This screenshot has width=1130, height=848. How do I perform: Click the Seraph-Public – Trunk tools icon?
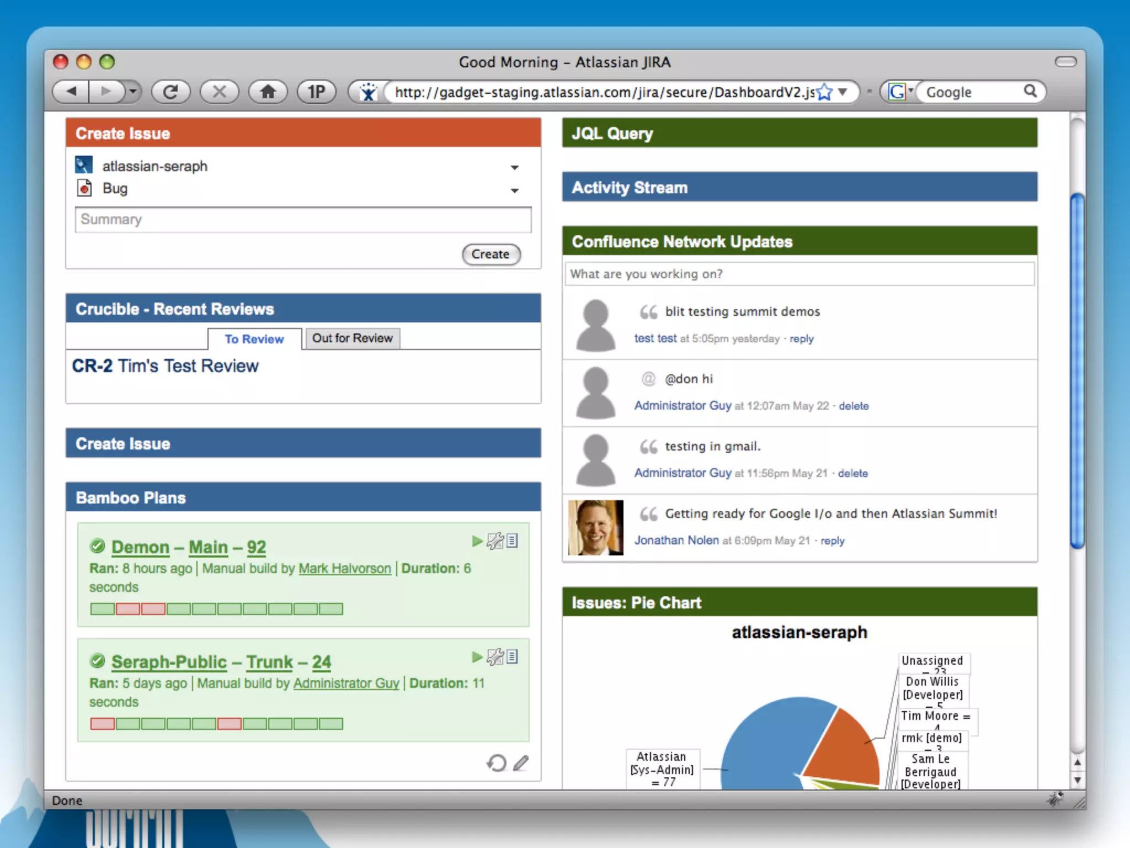(495, 656)
